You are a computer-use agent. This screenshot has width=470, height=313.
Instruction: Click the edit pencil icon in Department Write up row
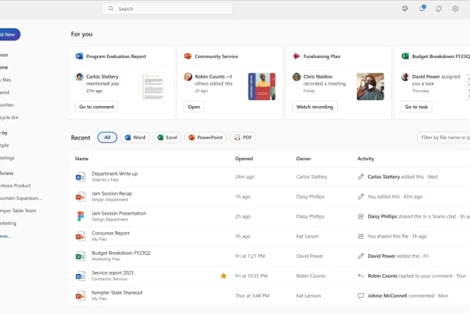[x=361, y=176]
